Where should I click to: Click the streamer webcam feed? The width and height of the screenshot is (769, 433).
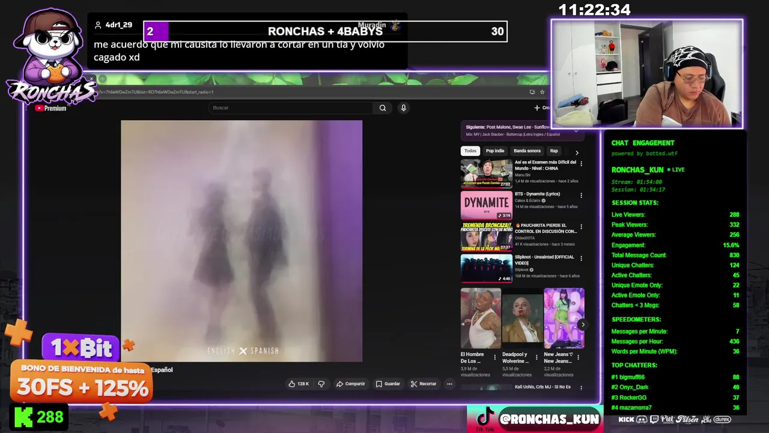click(x=647, y=74)
